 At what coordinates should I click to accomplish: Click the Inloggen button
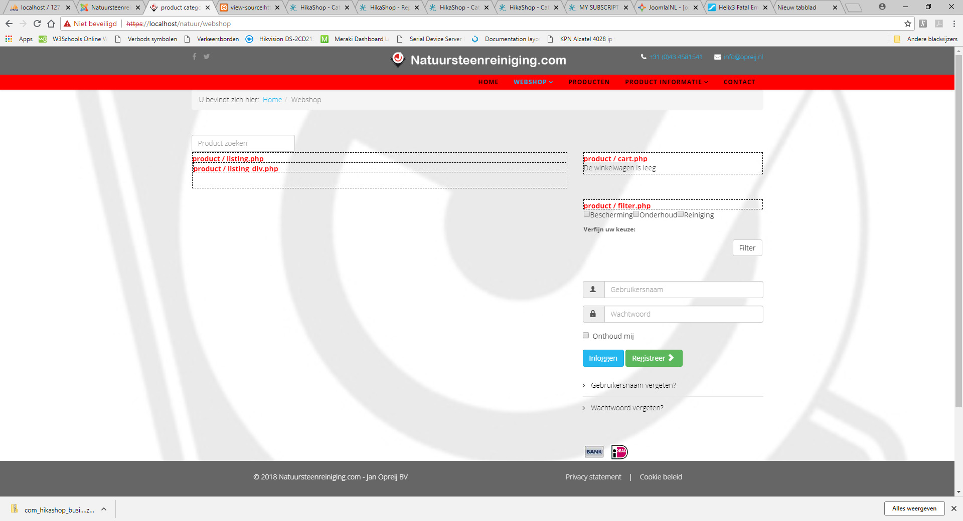[603, 358]
